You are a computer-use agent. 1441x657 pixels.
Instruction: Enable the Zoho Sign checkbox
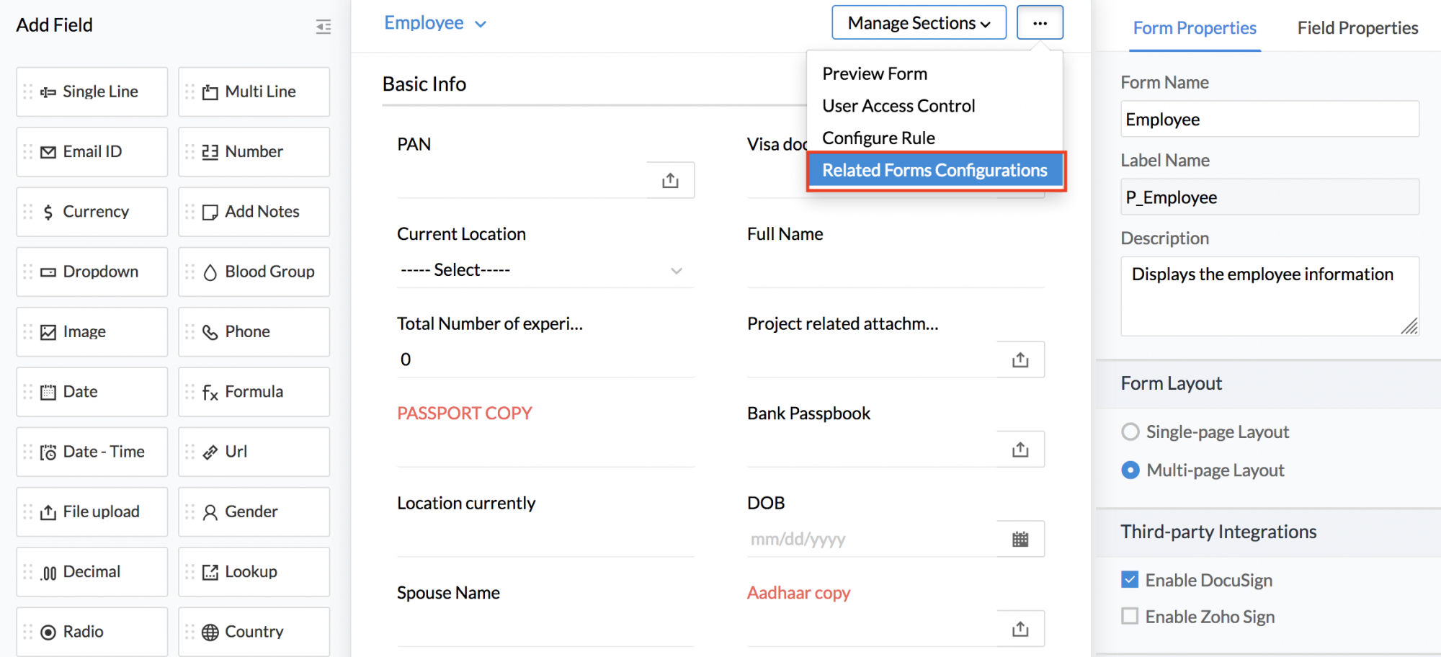(x=1130, y=617)
